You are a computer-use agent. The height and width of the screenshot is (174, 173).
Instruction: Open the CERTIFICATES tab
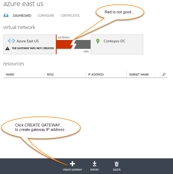pos(70,16)
